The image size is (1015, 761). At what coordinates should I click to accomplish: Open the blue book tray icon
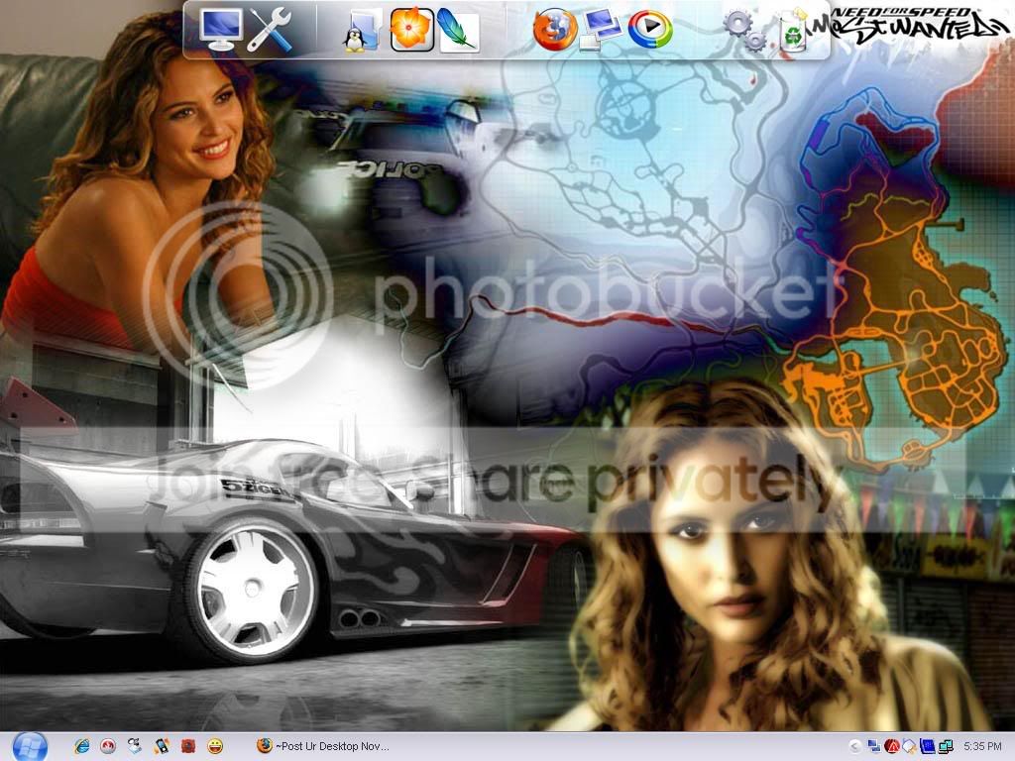927,747
